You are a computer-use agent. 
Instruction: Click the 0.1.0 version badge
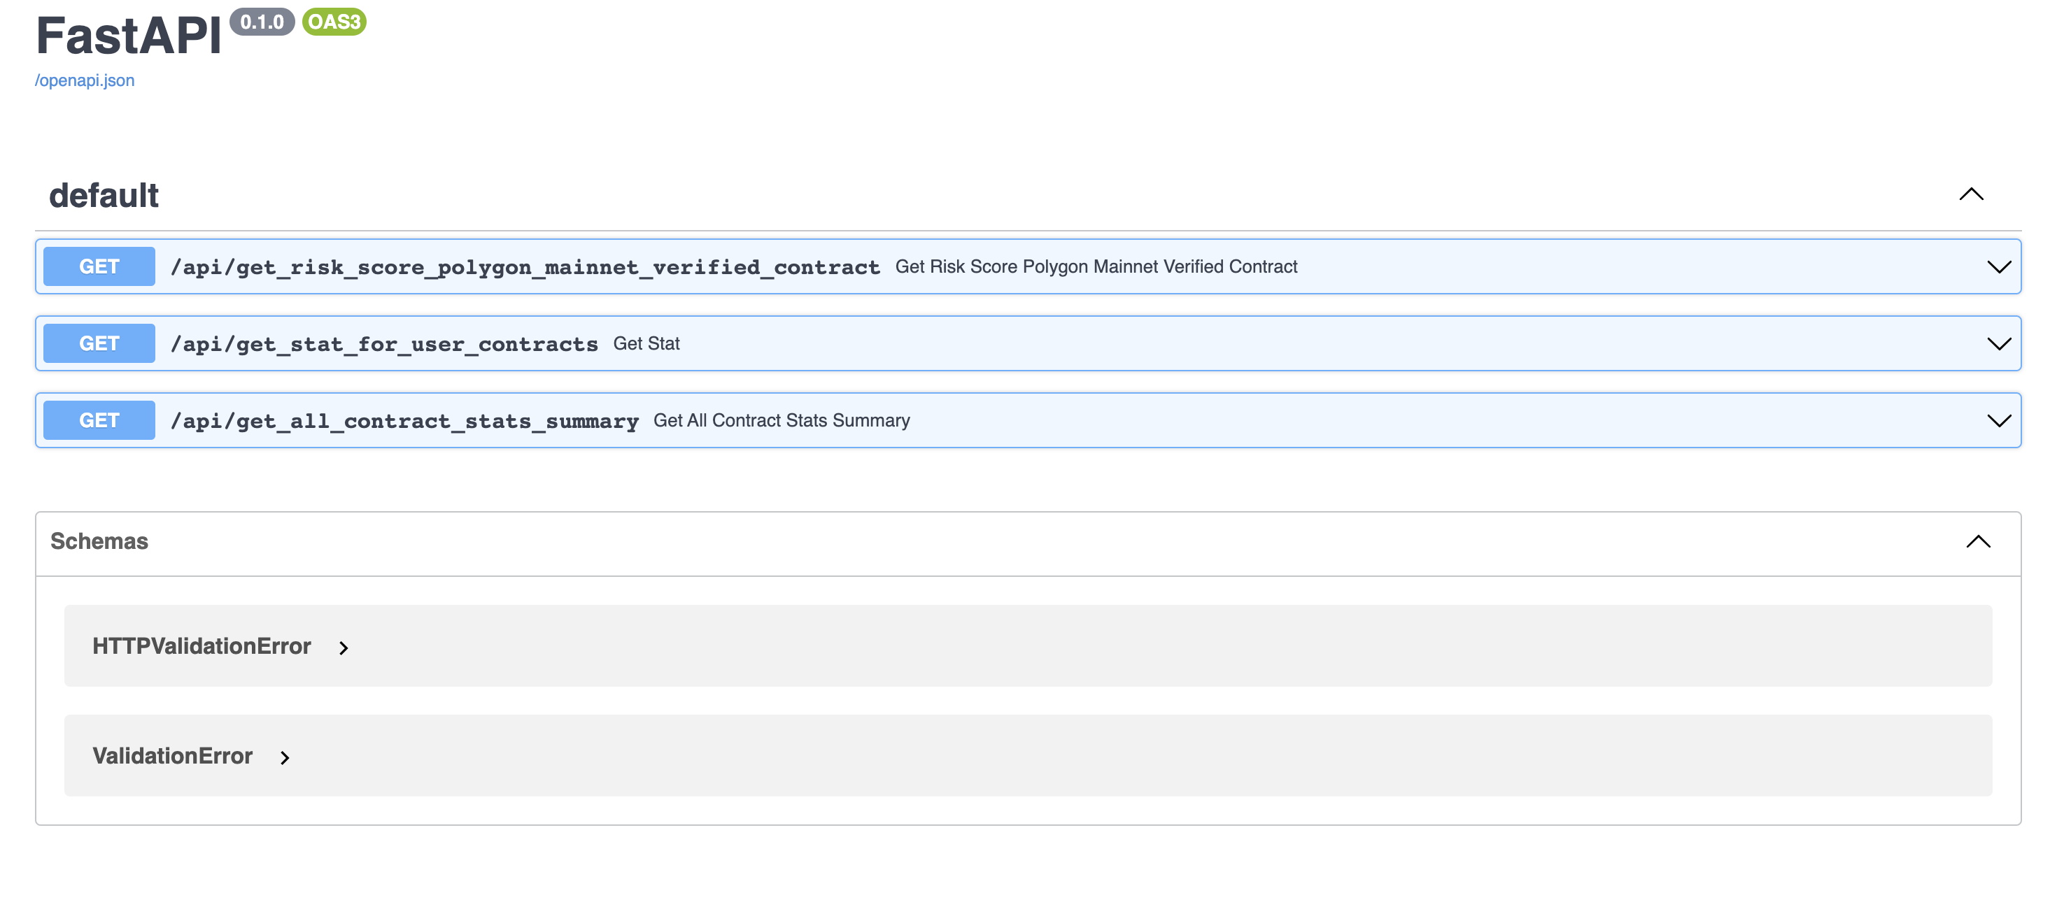(x=262, y=22)
